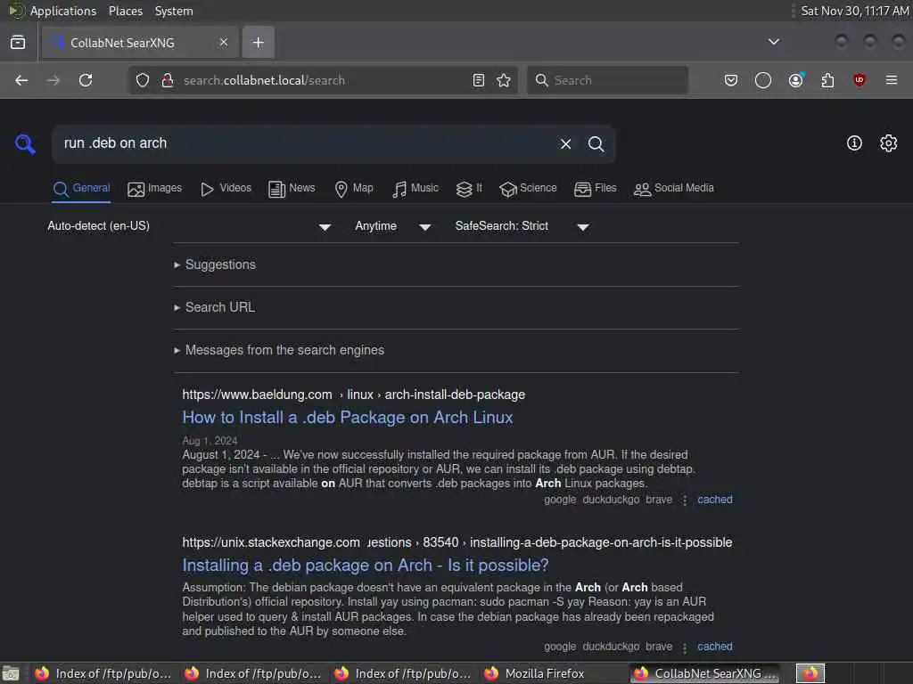The height and width of the screenshot is (684, 913).
Task: Switch to the It category tab
Action: click(x=469, y=189)
